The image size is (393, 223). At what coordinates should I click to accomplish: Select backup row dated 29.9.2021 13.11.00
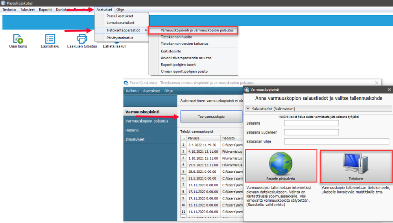[x=212, y=165]
